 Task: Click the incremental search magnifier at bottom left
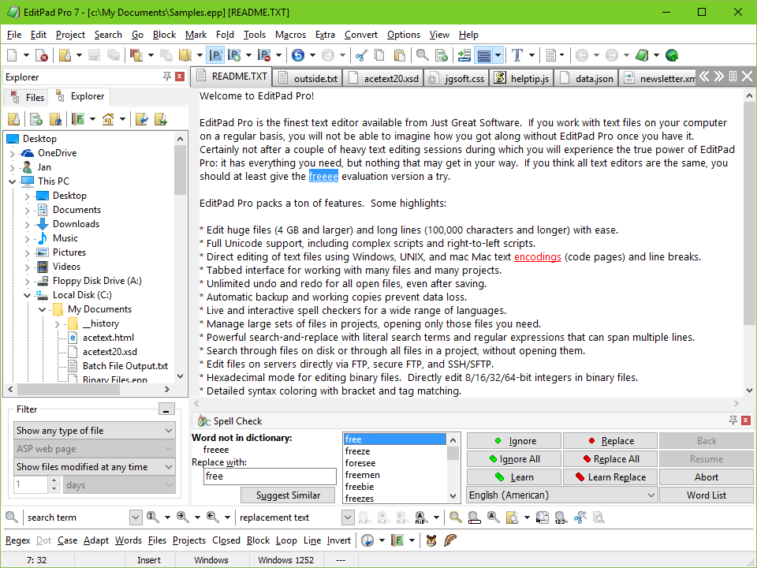tap(11, 517)
